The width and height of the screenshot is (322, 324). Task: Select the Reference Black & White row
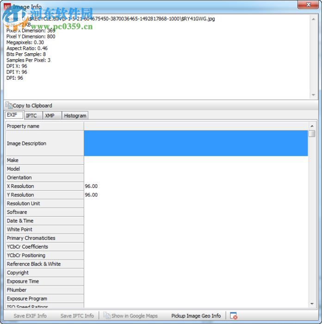point(45,264)
